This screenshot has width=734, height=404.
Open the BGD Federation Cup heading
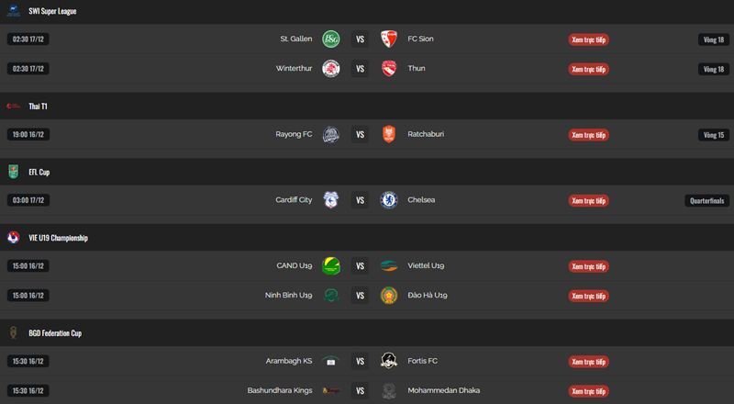[55, 332]
